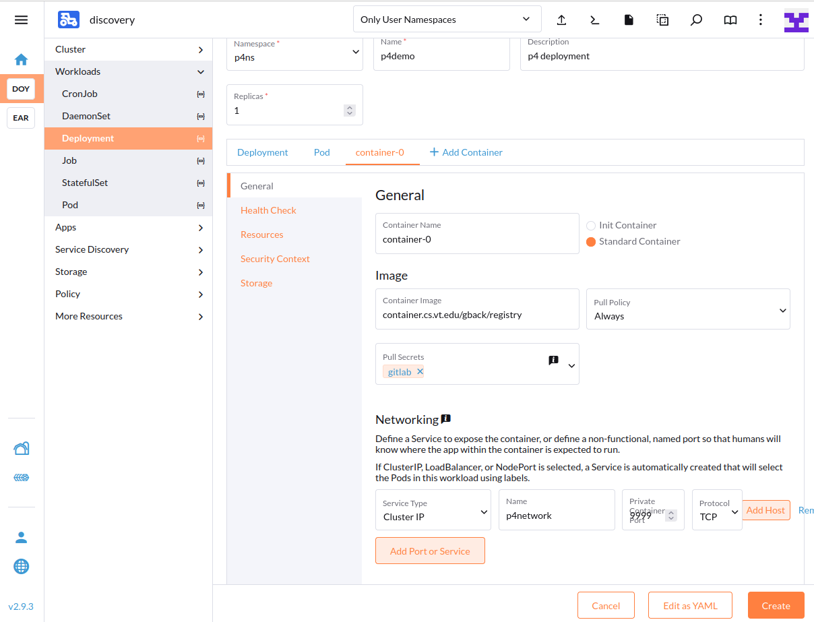Click Add Port or Service button
814x622 pixels.
click(430, 551)
